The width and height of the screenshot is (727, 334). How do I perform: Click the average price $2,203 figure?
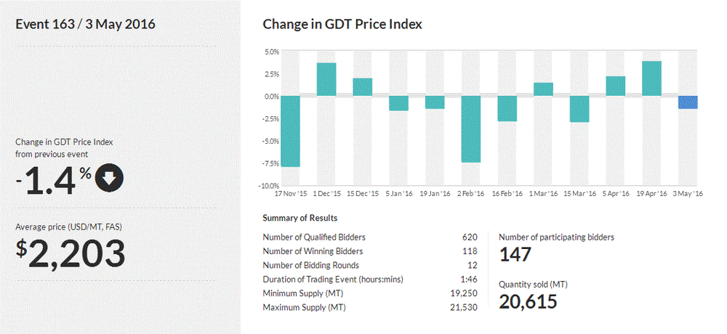[x=71, y=253]
